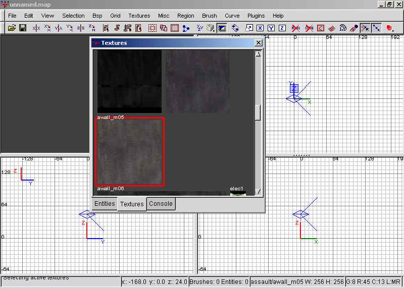Viewport: 404px width, 289px height.
Task: Toggle the Y axis scale lock
Action: point(271,28)
